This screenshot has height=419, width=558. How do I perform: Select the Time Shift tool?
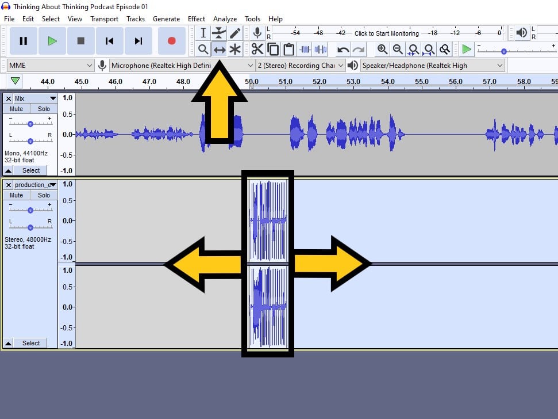[x=219, y=49]
